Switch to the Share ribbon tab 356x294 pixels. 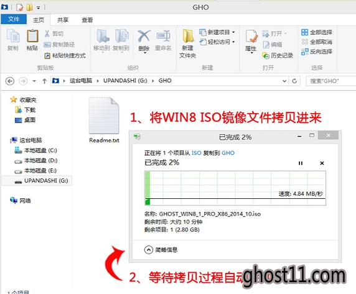point(63,20)
